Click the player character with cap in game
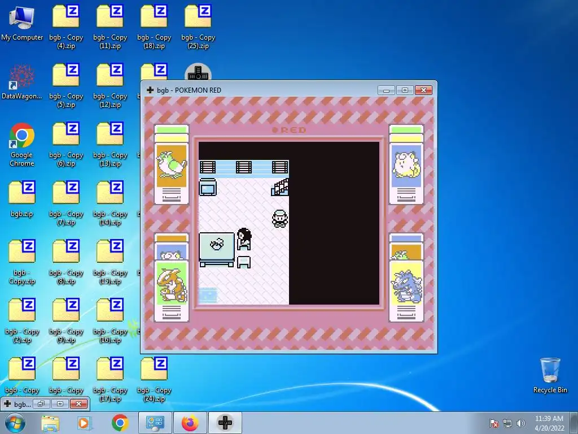Image resolution: width=578 pixels, height=434 pixels. pos(280,219)
